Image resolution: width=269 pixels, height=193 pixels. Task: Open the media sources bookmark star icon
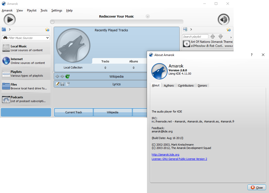pos(47,30)
